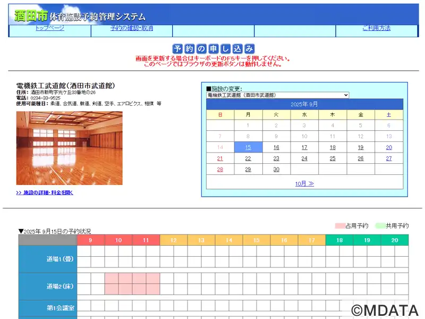Click the 12 o'clock column header
425x319 pixels.
(174, 240)
